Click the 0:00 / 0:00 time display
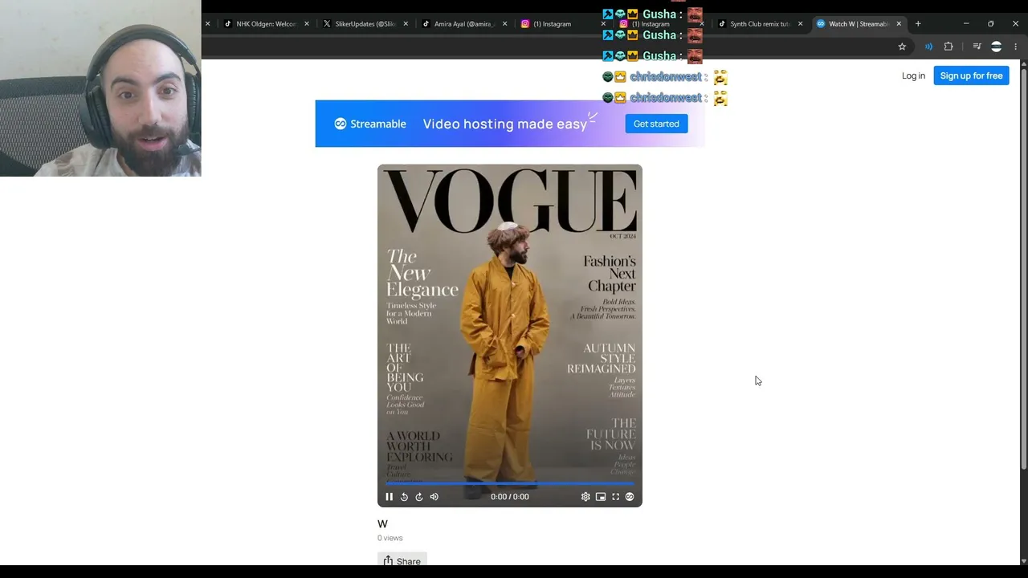This screenshot has height=578, width=1028. point(510,497)
